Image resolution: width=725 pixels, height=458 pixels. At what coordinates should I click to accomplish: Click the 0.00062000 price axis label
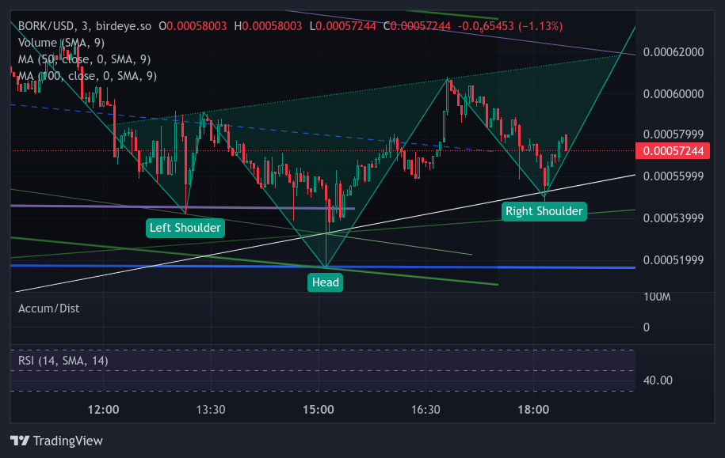click(673, 52)
